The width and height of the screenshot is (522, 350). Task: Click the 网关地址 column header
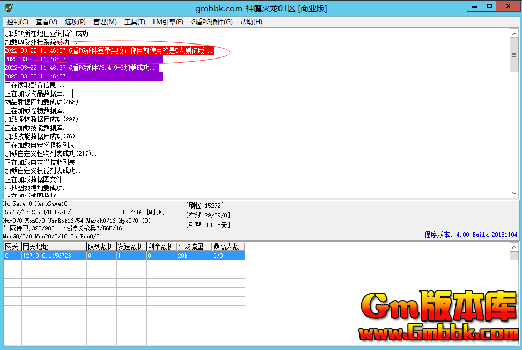point(53,246)
